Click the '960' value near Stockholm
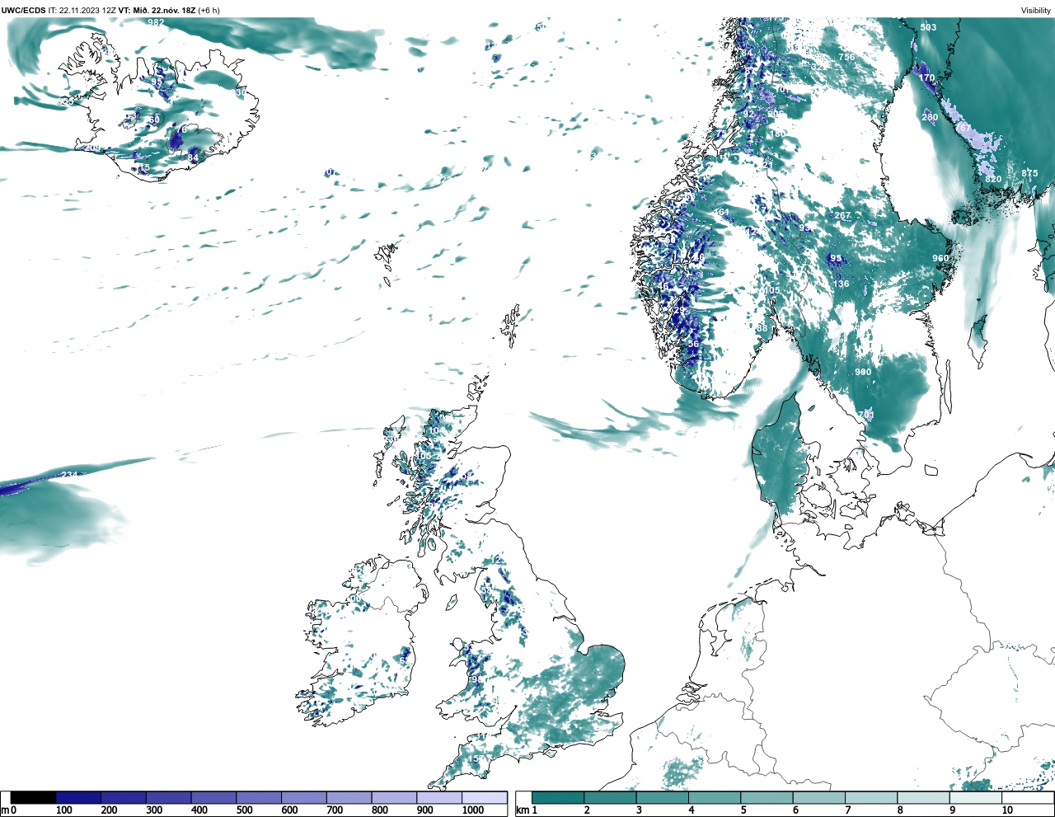 [x=940, y=258]
